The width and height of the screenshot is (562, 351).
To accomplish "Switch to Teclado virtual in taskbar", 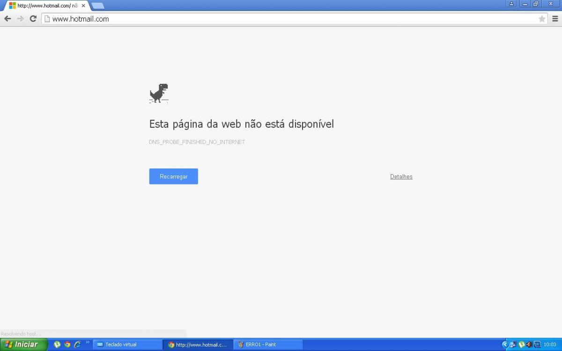I will 127,344.
